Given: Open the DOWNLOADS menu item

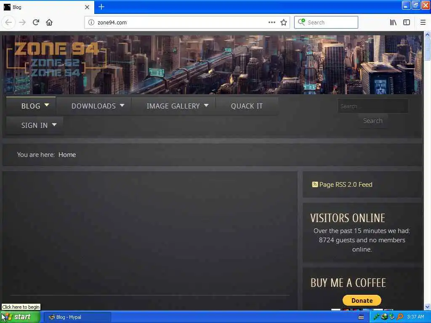Looking at the screenshot, I should (x=93, y=106).
